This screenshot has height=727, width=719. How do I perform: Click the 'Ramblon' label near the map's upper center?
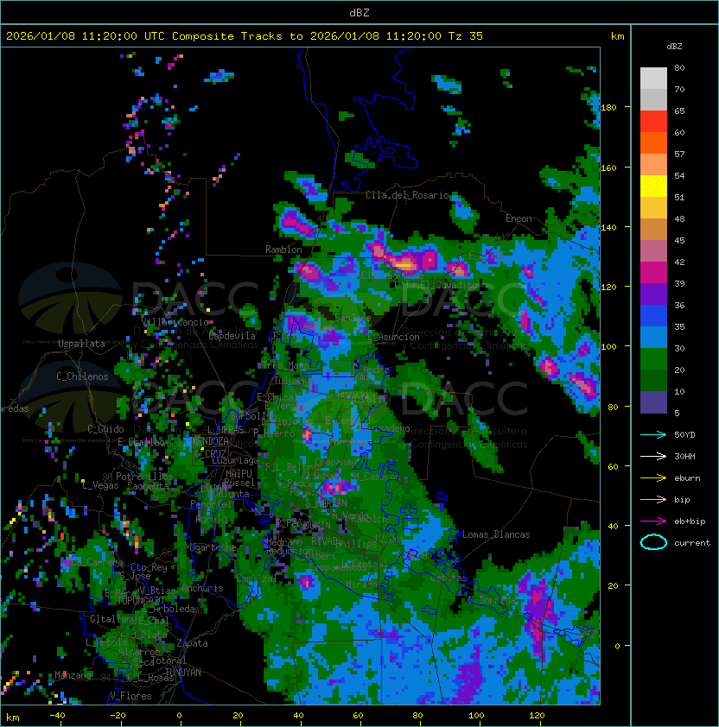click(283, 250)
